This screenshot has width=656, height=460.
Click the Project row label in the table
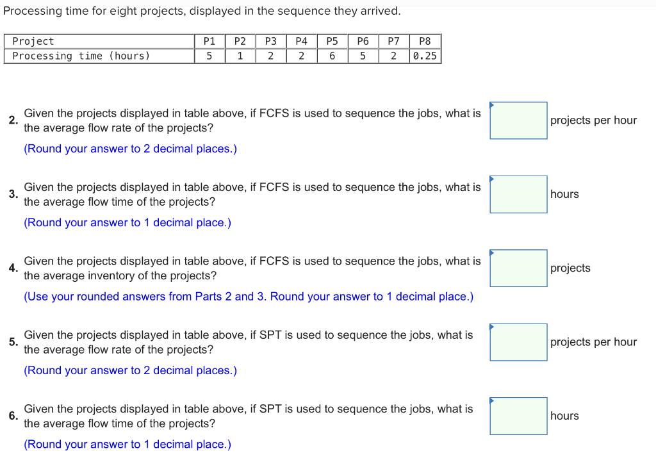(x=34, y=41)
